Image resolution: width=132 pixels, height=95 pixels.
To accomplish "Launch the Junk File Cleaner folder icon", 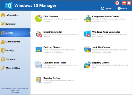I will [87, 49].
